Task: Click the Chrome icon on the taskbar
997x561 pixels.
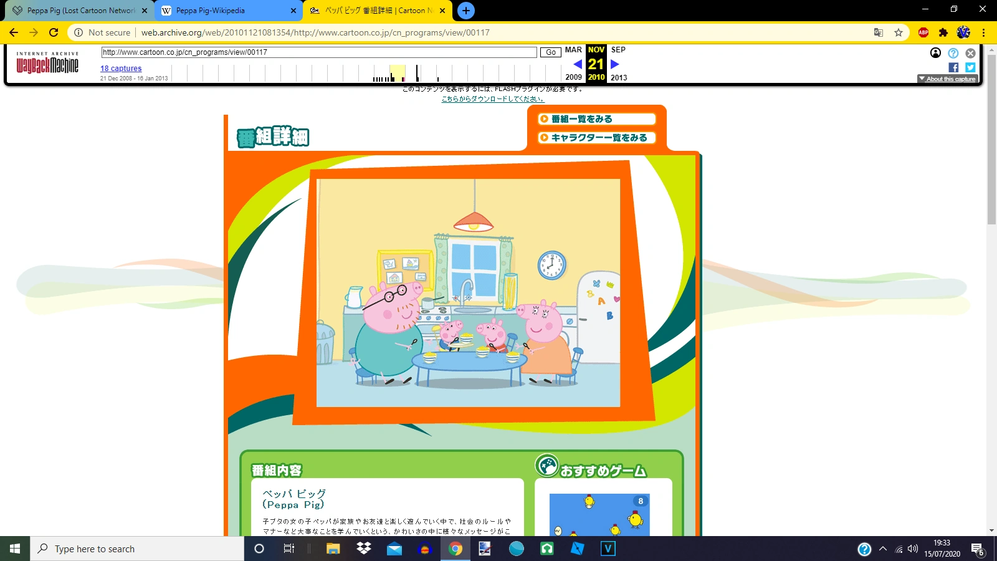Action: click(456, 549)
